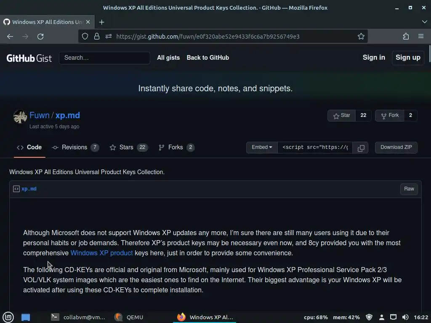Expand the list all tabs chevron
Viewport: 431px width, 323px height.
coord(424,22)
